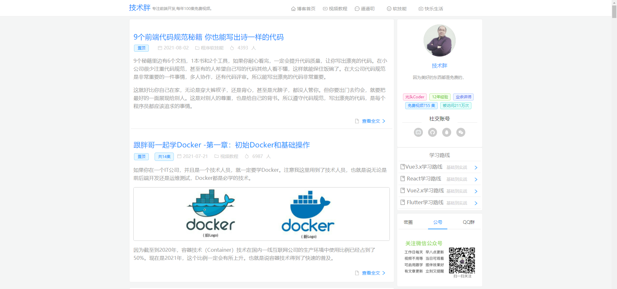This screenshot has height=289, width=617.
Task: Open the Docker 第一章 article title
Action: click(x=222, y=145)
